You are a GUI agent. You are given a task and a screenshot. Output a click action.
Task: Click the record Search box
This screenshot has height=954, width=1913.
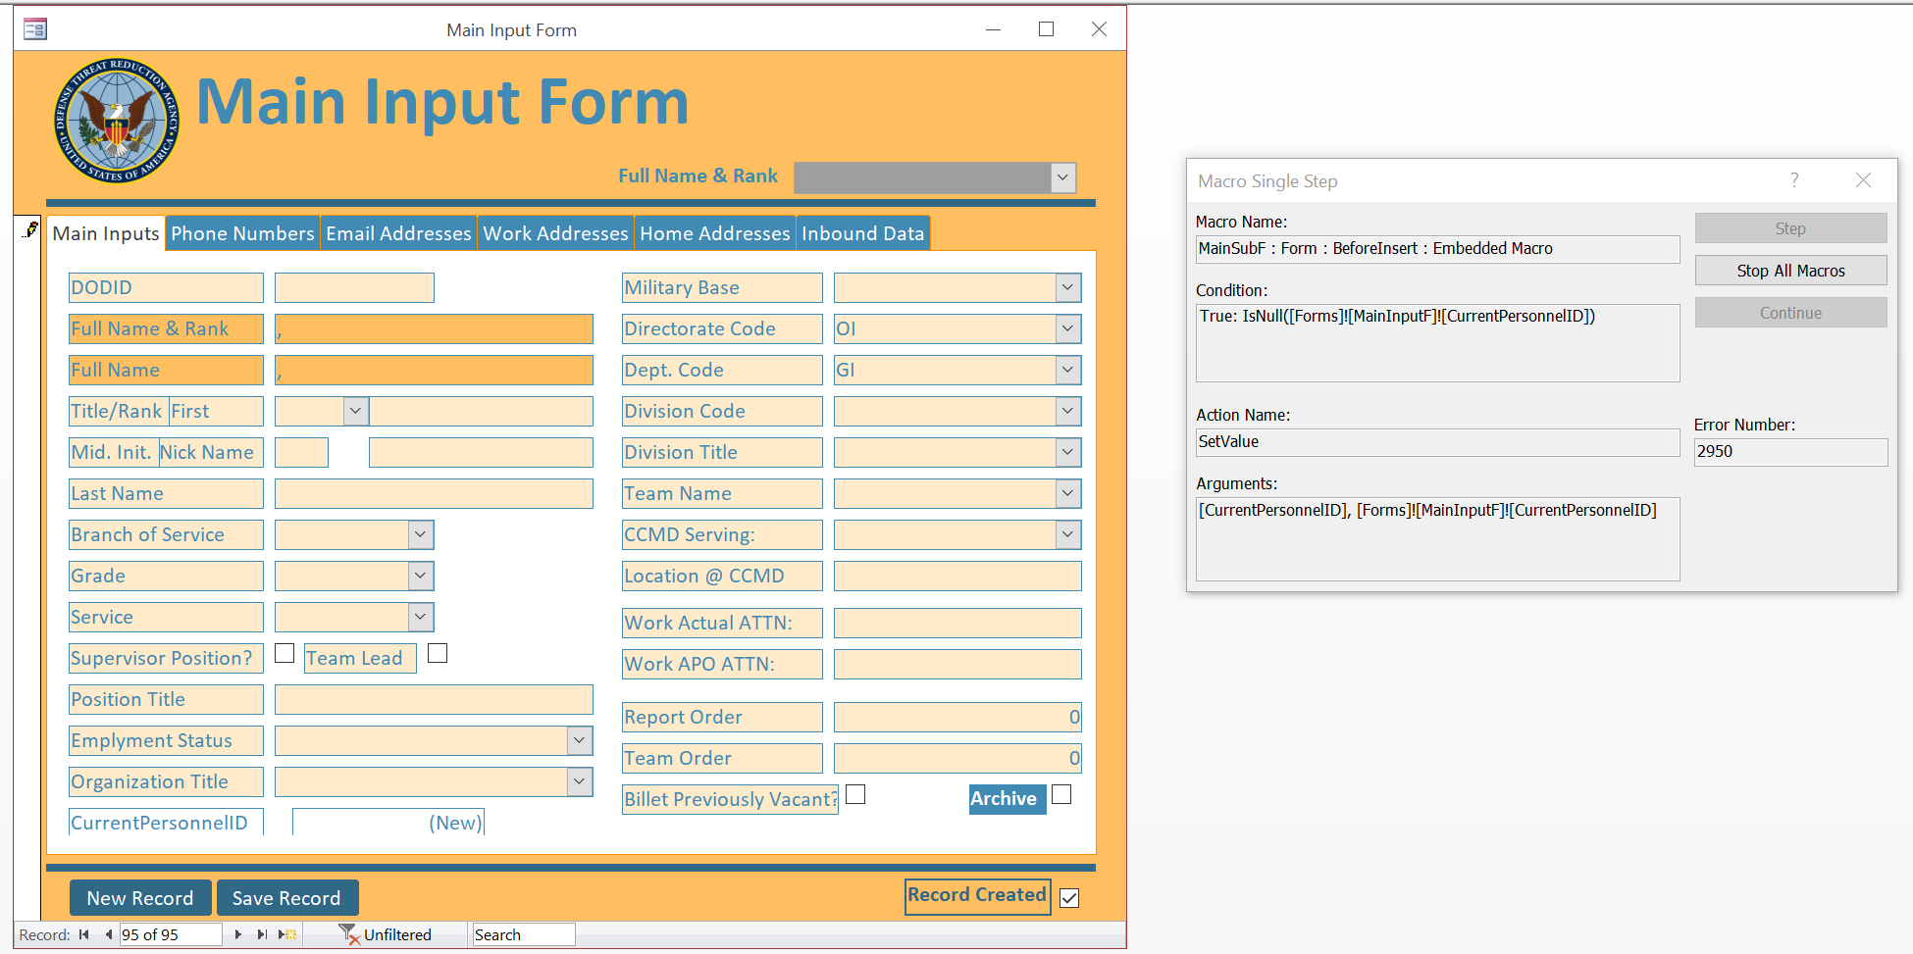tap(522, 934)
